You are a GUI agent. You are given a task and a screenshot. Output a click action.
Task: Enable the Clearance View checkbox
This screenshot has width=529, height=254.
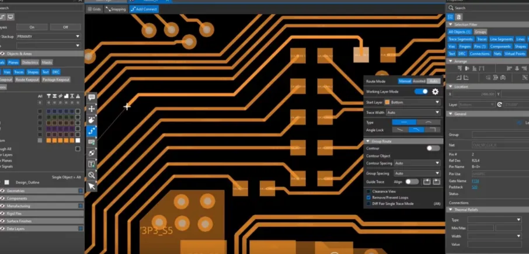tap(369, 192)
